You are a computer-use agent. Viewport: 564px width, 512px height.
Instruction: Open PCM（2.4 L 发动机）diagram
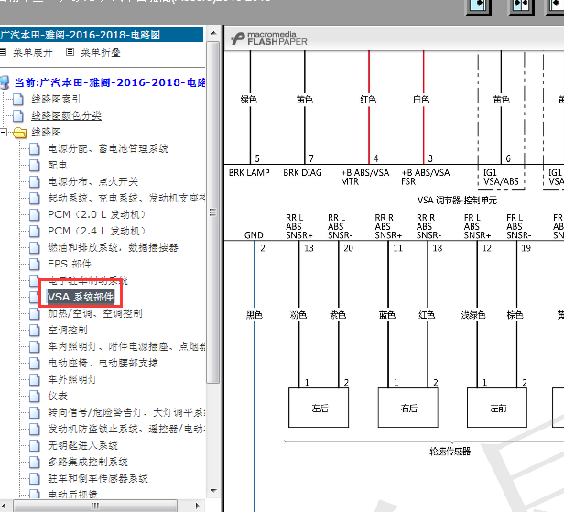97,231
